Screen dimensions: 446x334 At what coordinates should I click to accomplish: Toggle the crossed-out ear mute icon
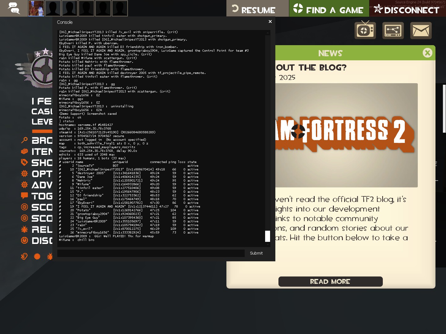(24, 256)
